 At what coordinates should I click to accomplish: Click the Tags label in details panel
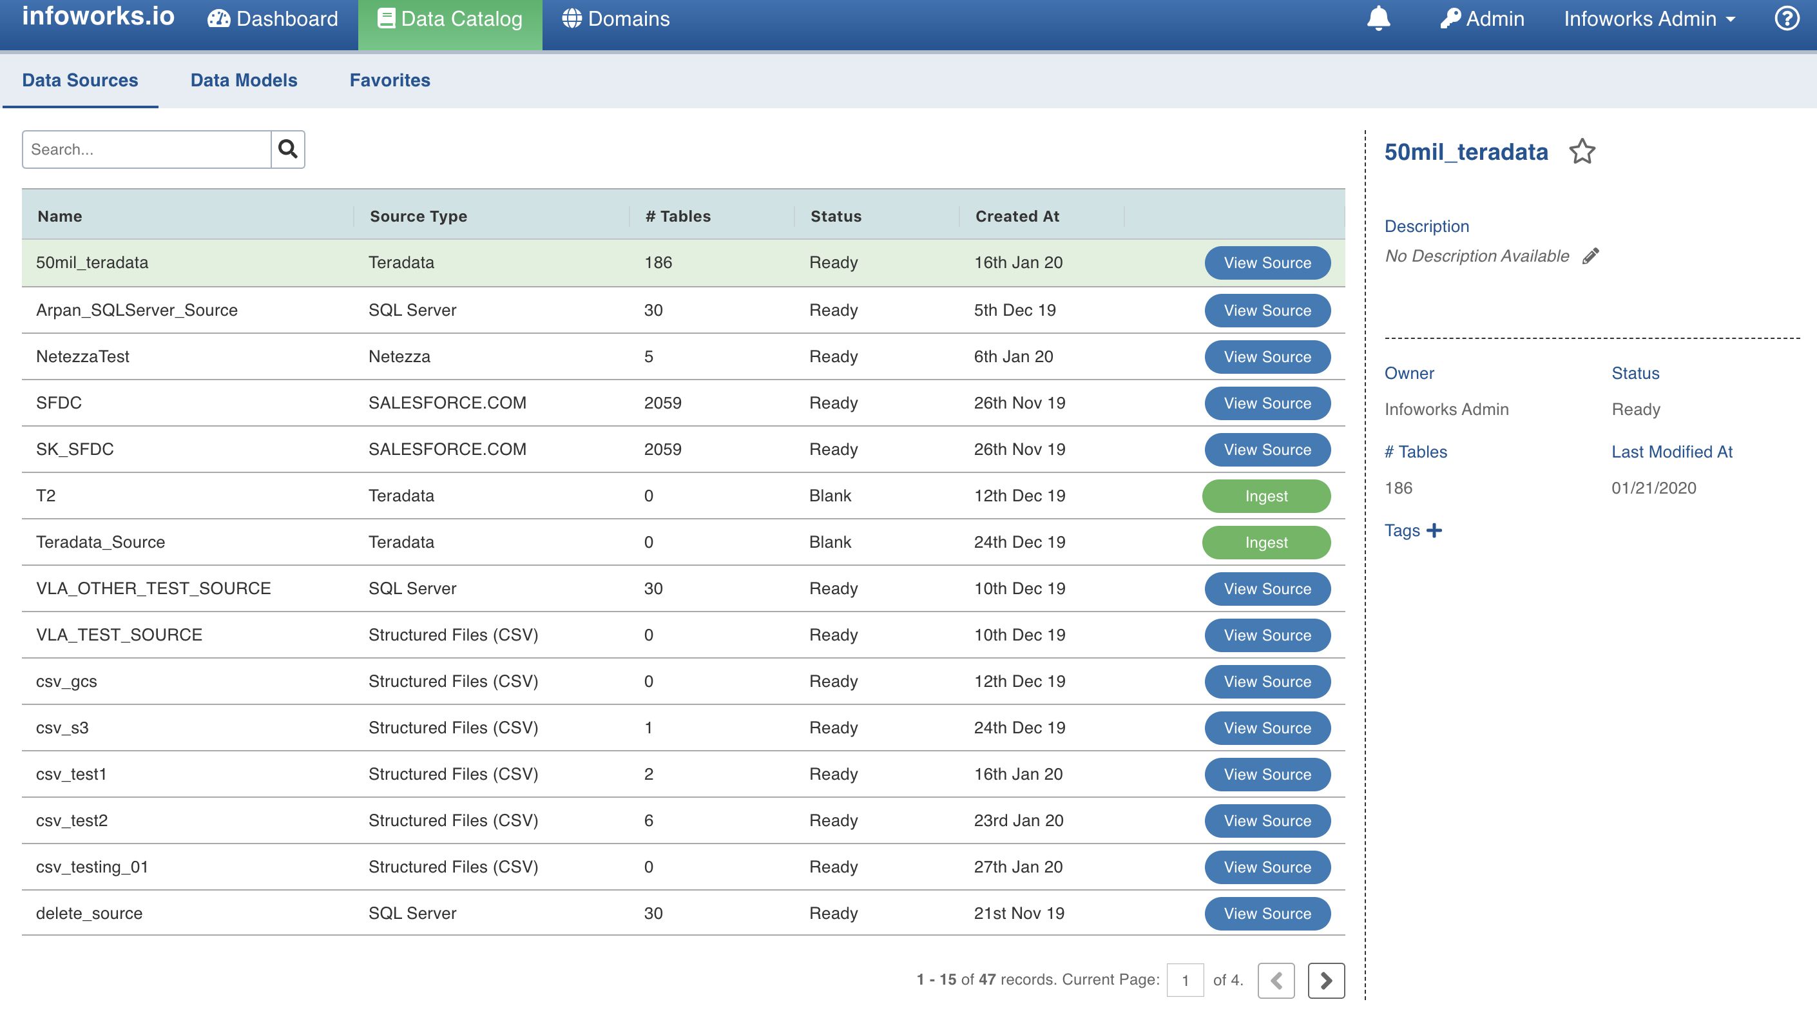coord(1402,530)
